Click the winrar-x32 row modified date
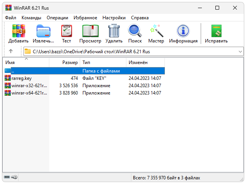 [145, 85]
